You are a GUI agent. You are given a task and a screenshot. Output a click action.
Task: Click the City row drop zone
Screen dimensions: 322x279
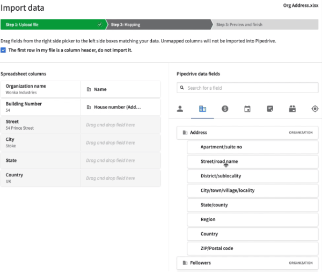tap(121, 142)
